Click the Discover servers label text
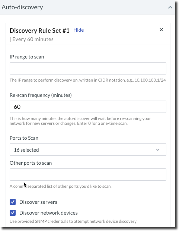Viewport: 179px width, 231px height. 38,202
